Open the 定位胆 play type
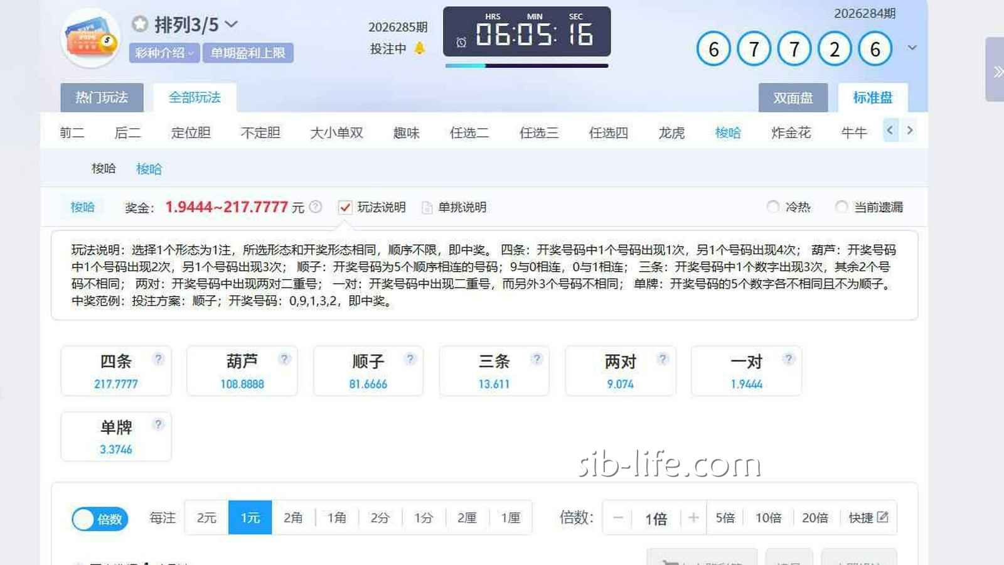This screenshot has height=565, width=1004. click(x=191, y=132)
